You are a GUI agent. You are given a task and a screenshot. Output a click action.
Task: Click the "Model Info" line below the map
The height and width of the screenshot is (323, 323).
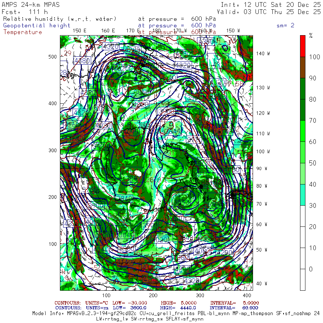(x=176, y=313)
